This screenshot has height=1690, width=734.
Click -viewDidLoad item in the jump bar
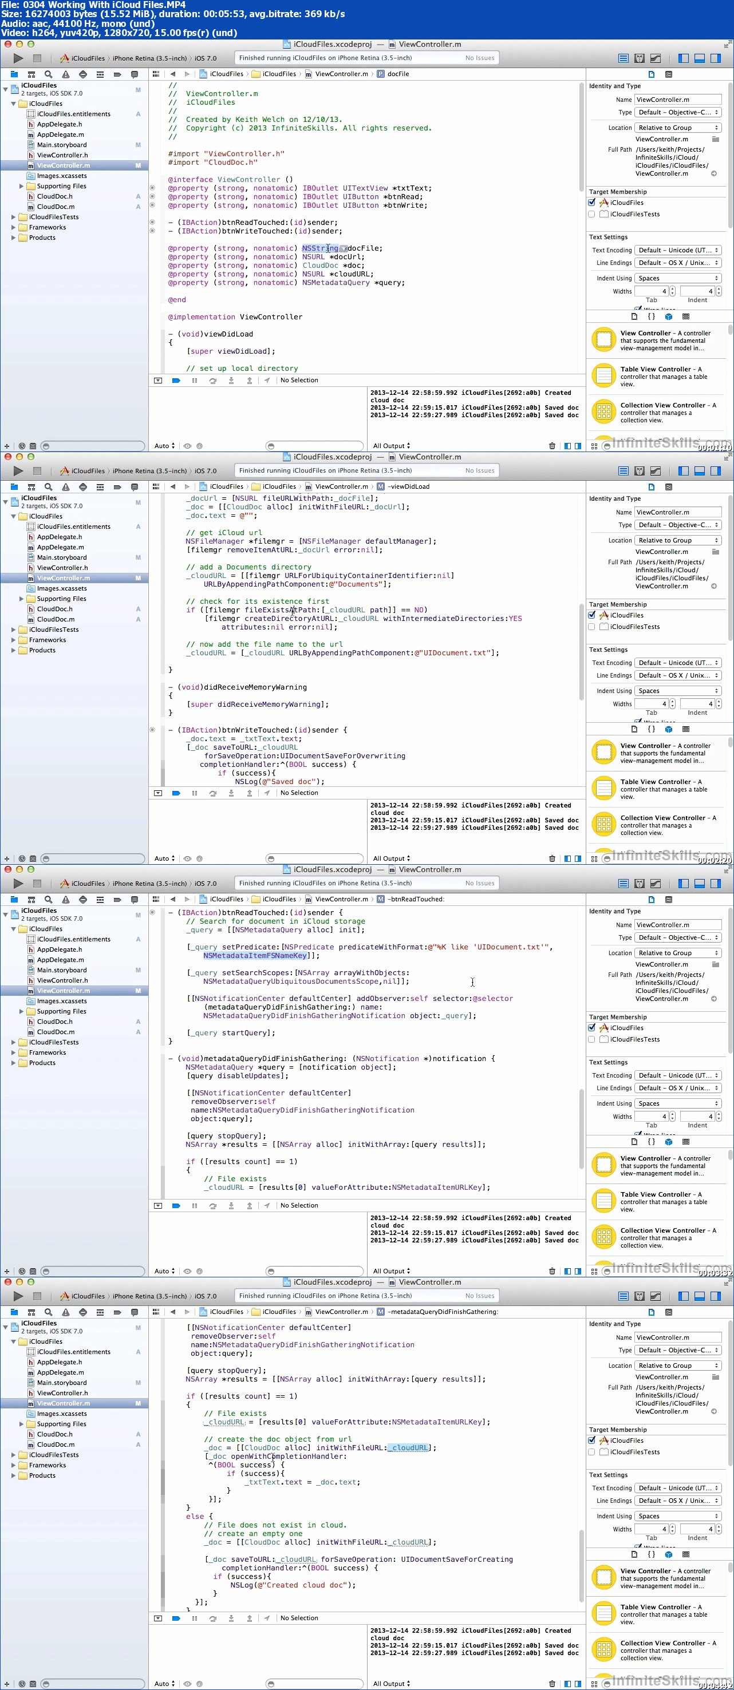403,487
